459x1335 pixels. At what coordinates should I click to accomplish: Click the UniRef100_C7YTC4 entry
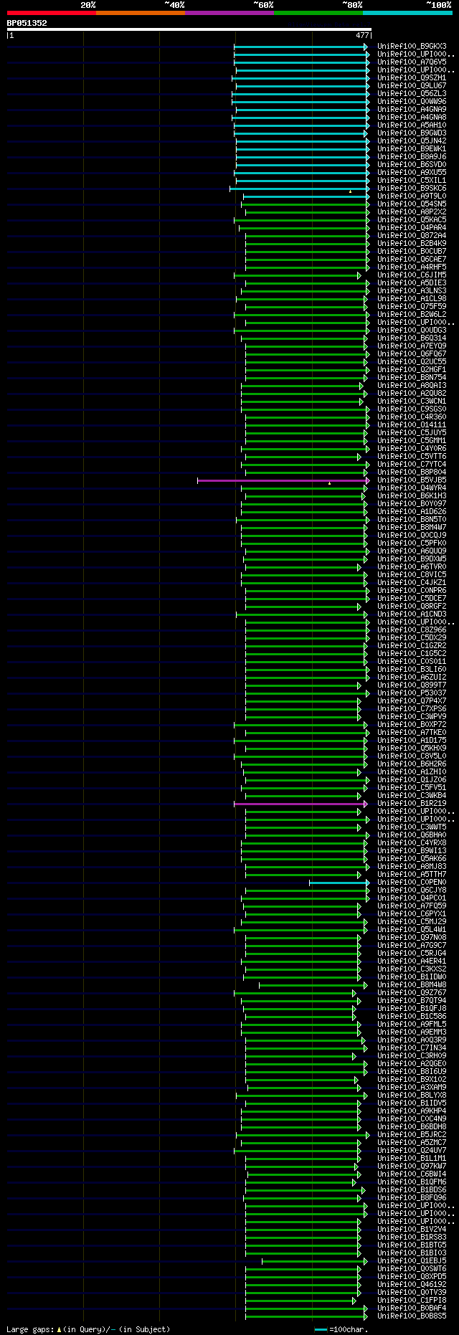click(x=412, y=465)
